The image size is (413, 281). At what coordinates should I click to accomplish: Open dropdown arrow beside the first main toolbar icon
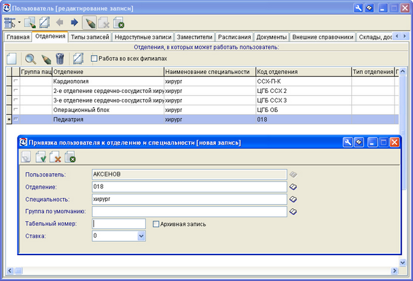tap(20, 23)
